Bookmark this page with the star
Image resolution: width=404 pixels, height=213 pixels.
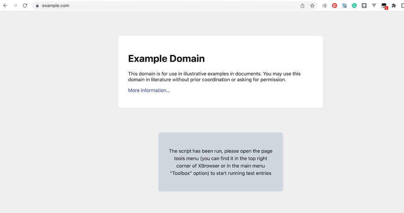coord(312,6)
